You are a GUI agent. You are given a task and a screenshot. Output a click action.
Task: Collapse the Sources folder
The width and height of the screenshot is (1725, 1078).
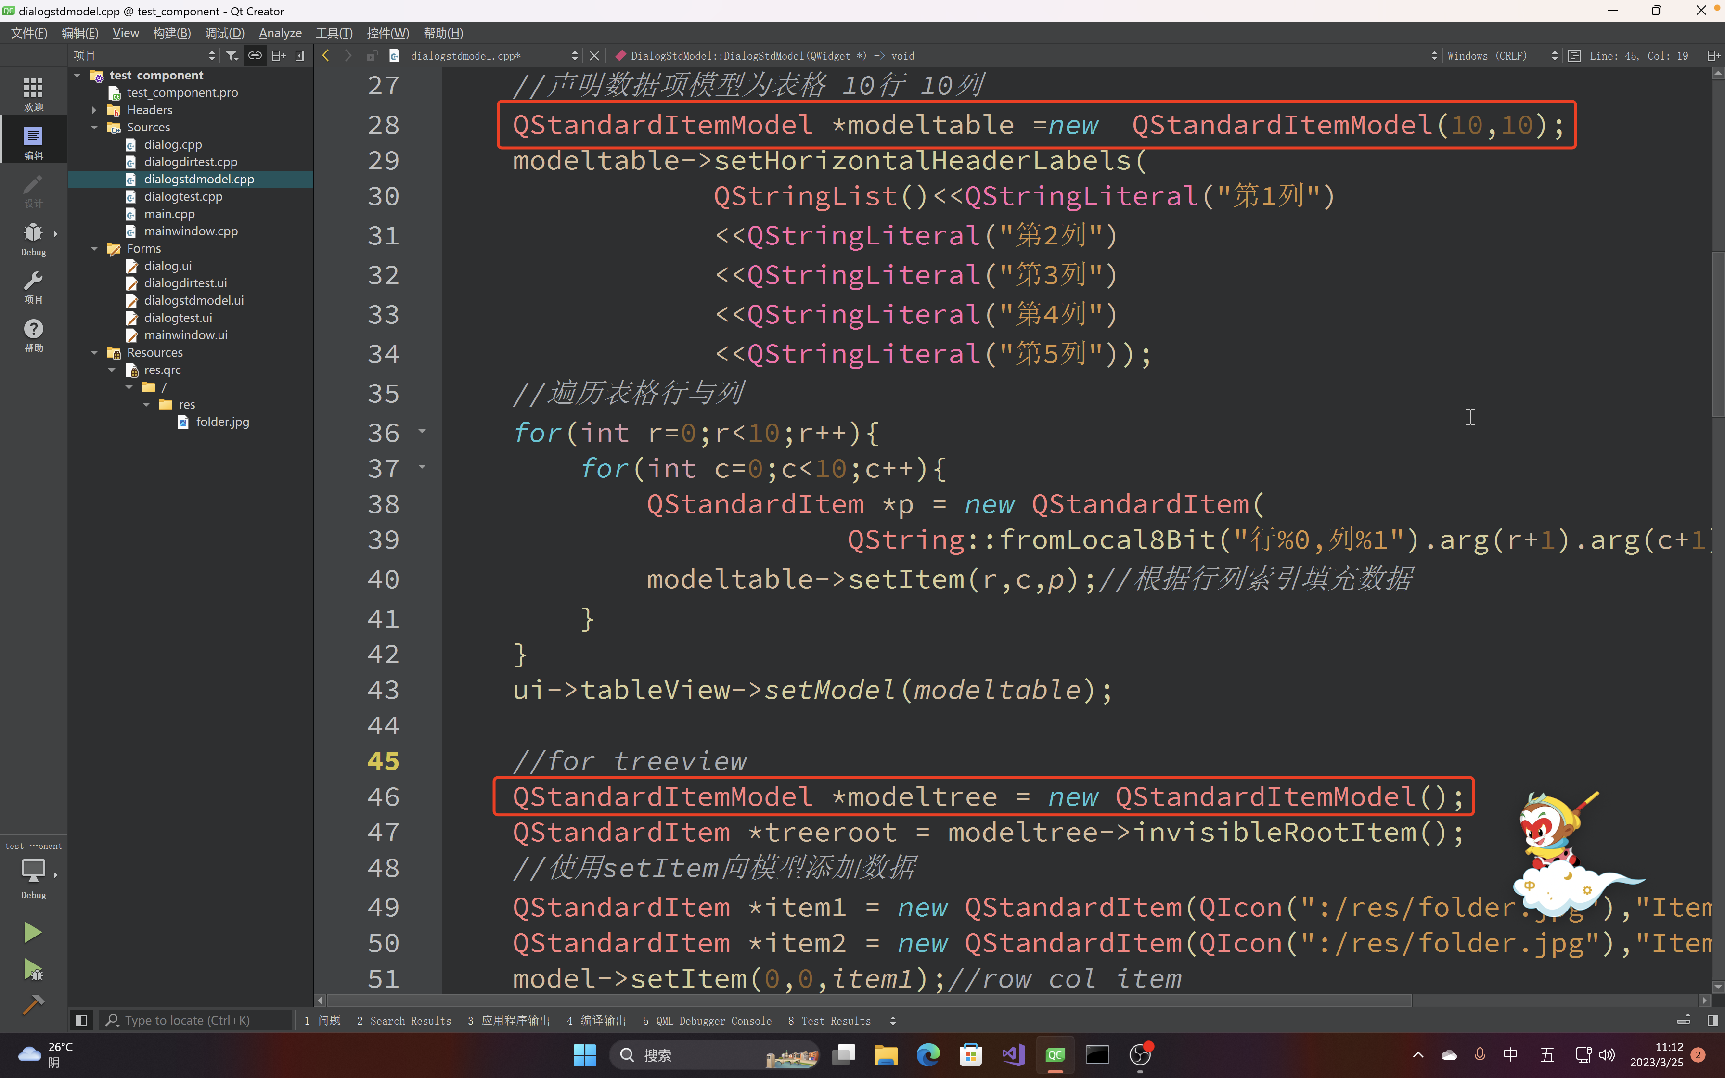(x=94, y=128)
